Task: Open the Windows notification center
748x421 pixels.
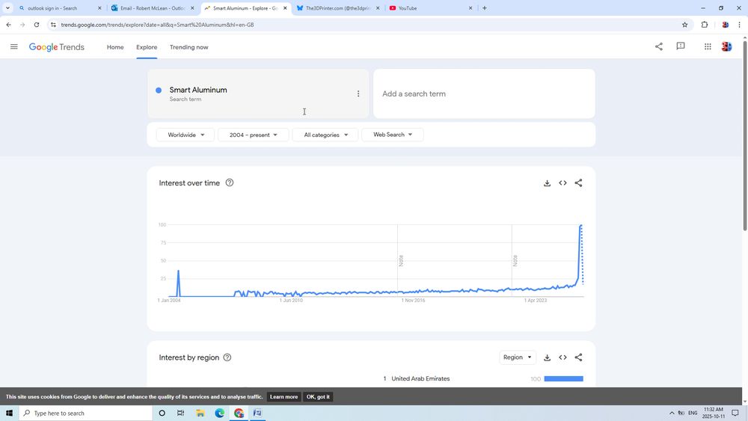Action: point(735,413)
